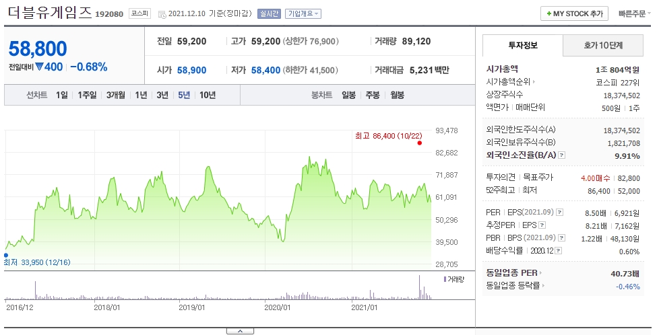
Task: Toggle the 실시간 real-time button
Action: pos(269,13)
